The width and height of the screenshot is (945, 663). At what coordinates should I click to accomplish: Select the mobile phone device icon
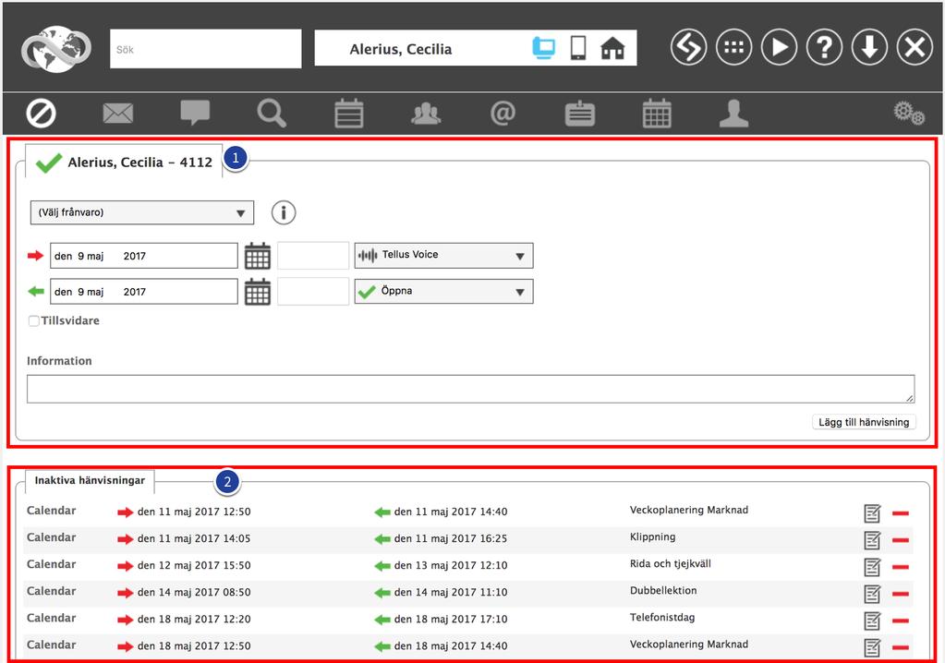pyautogui.click(x=578, y=48)
